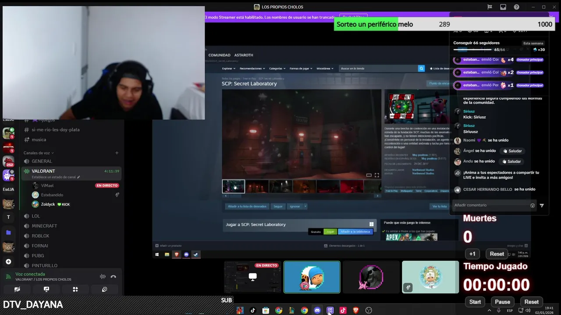Click the green connection signal icon
Screen dimensions: 561x315
8,276
